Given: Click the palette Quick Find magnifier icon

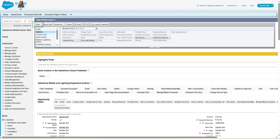Looking at the screenshot, I should point(63,28).
